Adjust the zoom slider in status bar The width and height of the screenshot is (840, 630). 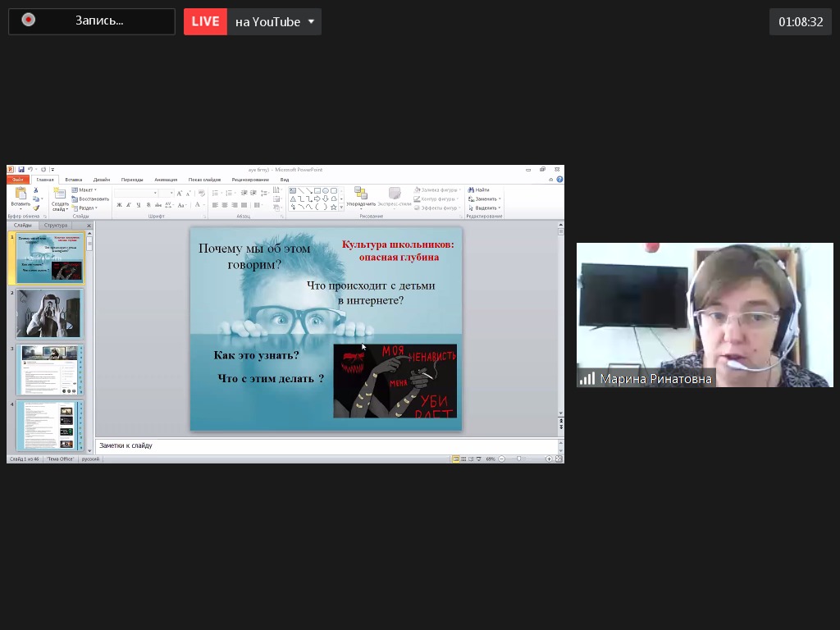point(519,459)
